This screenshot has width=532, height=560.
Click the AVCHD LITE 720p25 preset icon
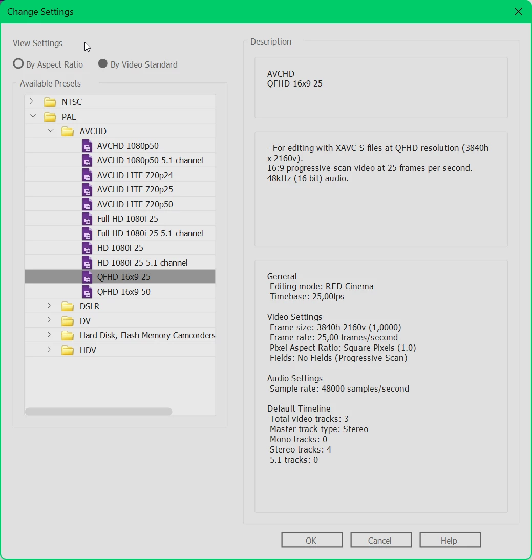point(87,190)
